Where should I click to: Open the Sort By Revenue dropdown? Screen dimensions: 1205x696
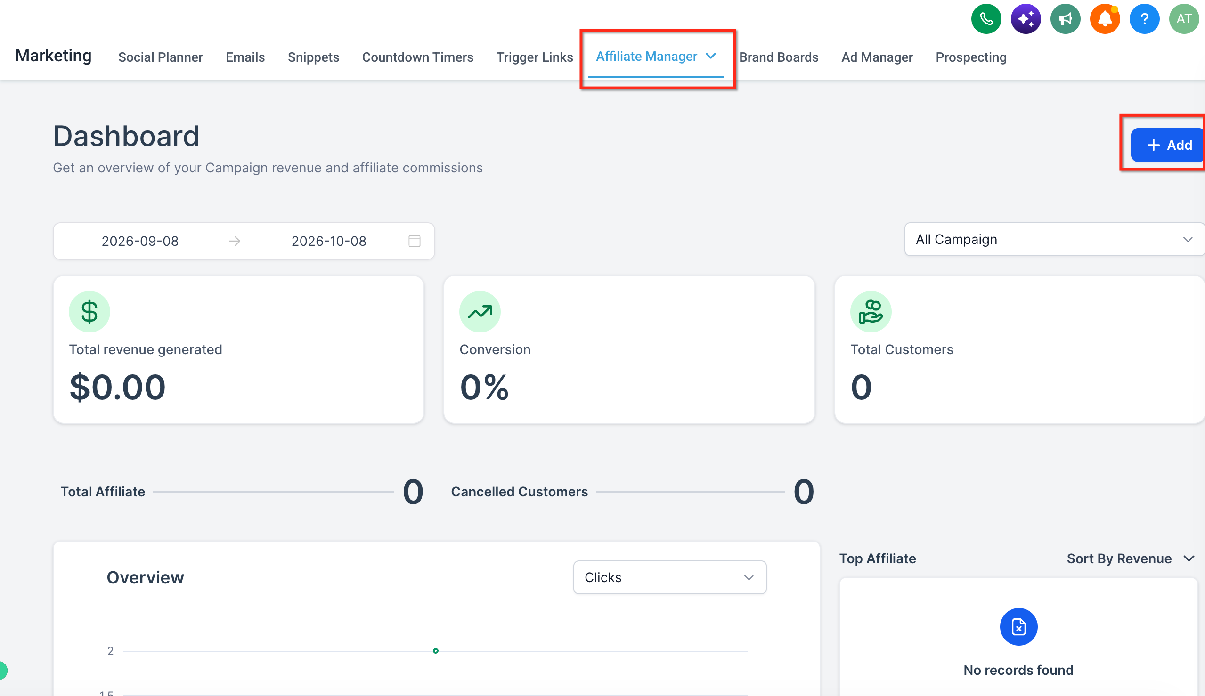[1131, 558]
